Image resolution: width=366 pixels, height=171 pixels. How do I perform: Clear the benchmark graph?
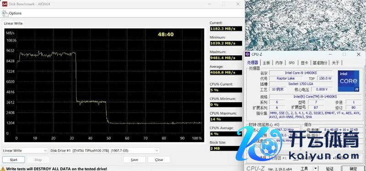pos(159,160)
